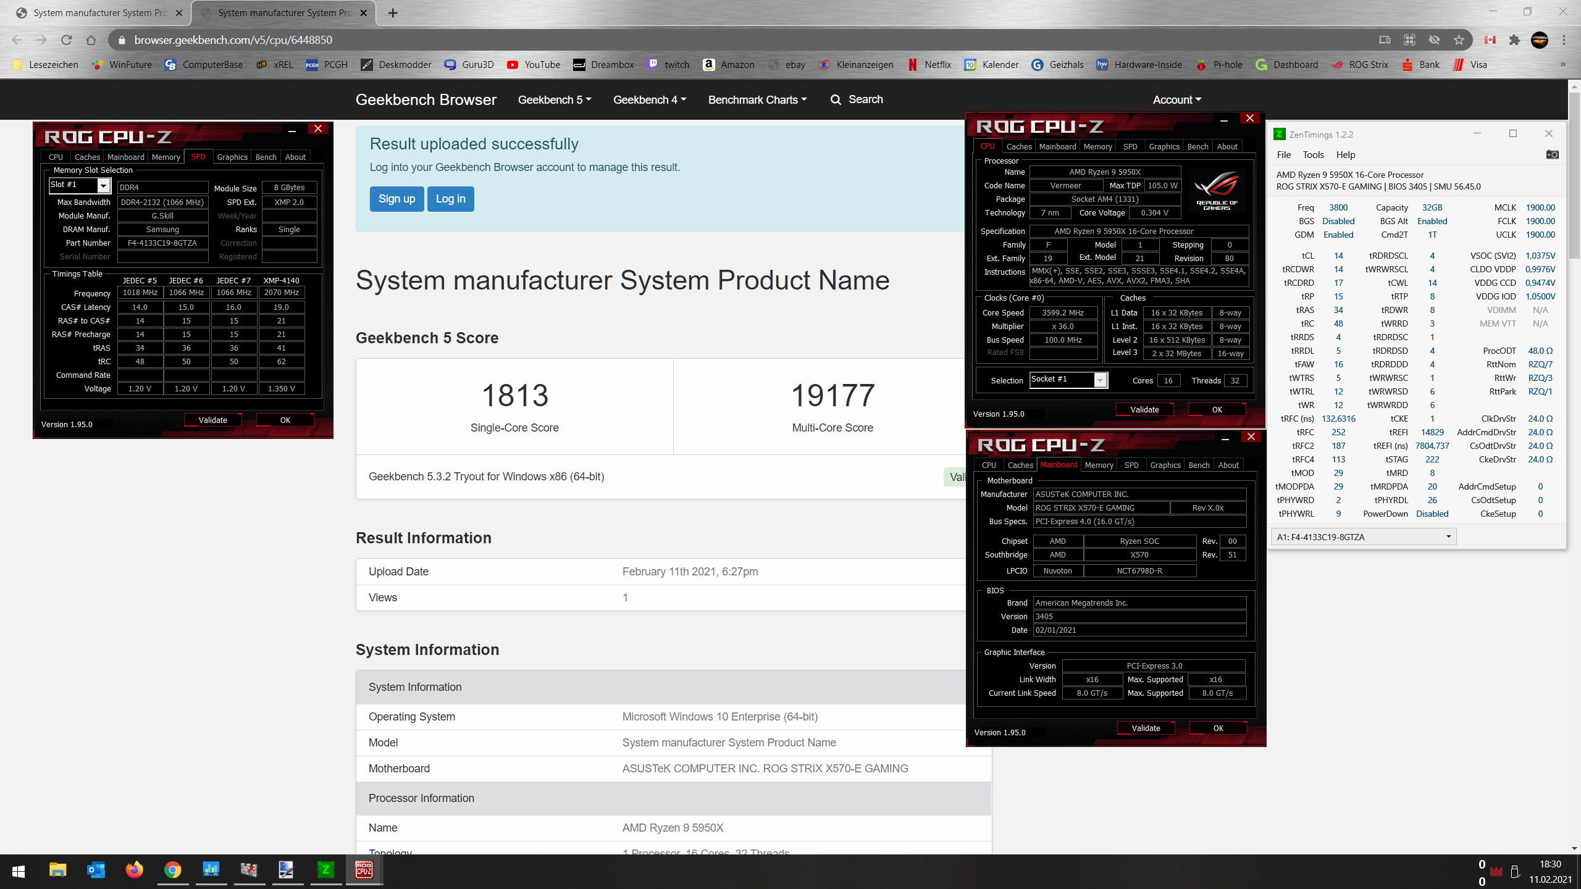Open the Pi-hole bookmark
The width and height of the screenshot is (1581, 889).
[1219, 65]
